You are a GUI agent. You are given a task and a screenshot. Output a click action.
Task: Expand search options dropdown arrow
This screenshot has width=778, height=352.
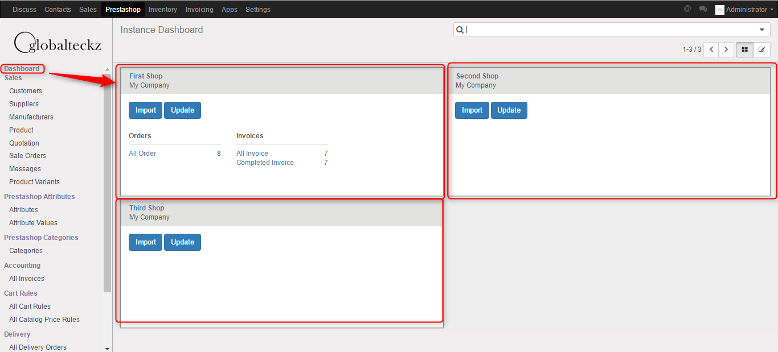coord(762,30)
